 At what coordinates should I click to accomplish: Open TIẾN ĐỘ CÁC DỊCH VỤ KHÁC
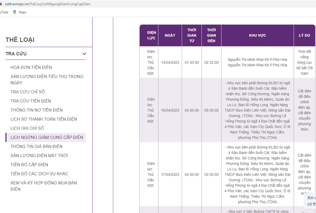(x=39, y=174)
